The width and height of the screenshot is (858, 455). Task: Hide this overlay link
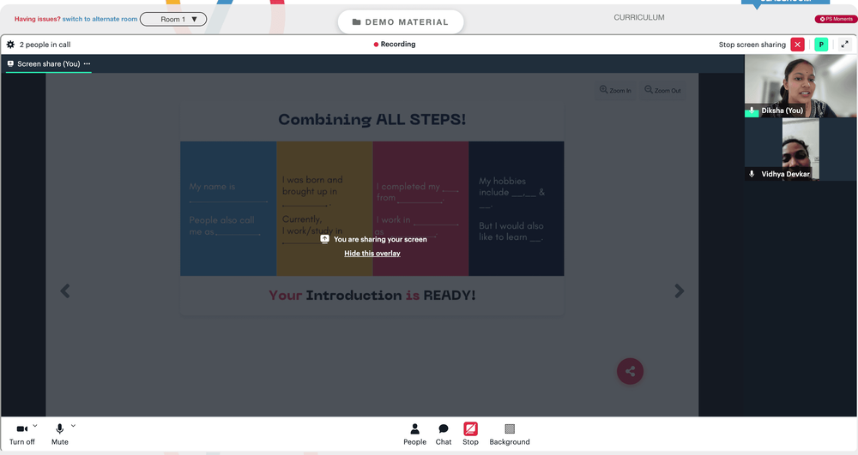click(372, 254)
